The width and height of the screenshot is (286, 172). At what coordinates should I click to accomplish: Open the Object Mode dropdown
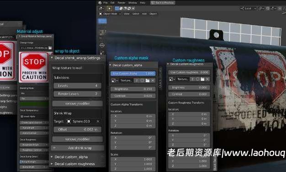click(x=110, y=14)
